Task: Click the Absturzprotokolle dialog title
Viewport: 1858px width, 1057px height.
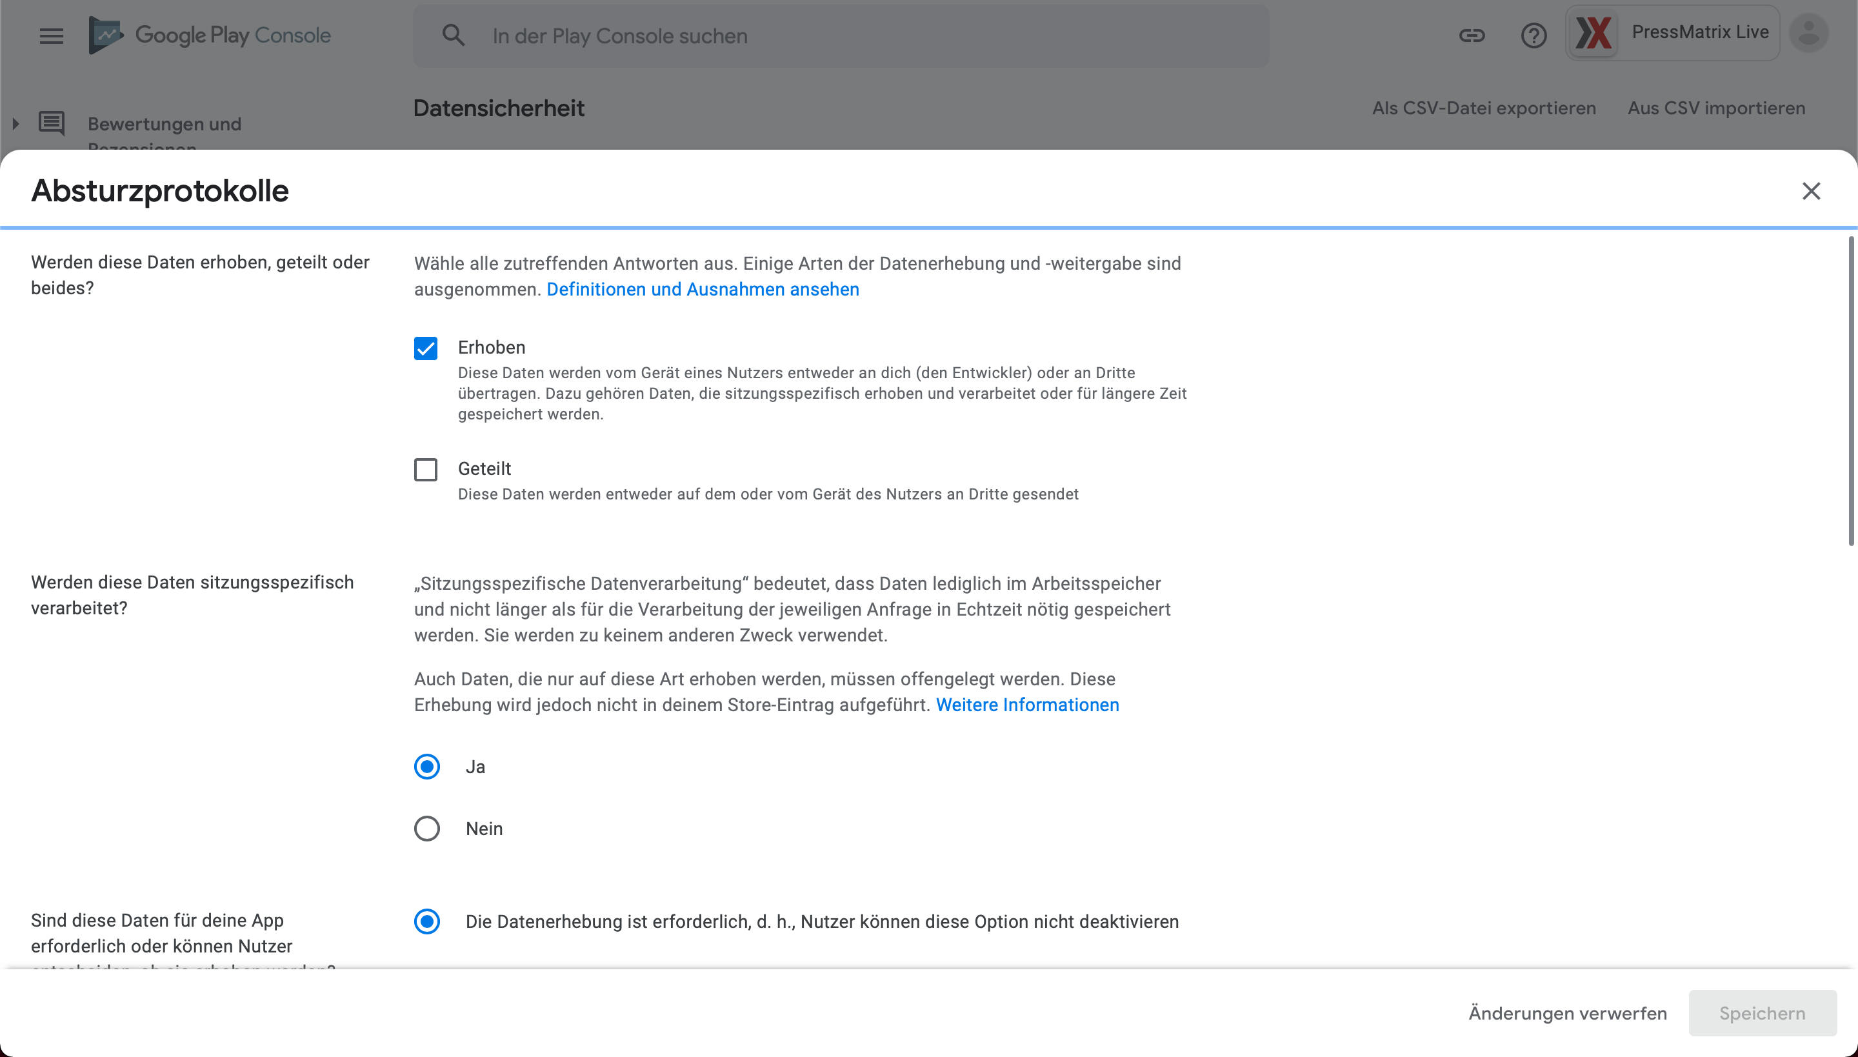Action: pyautogui.click(x=160, y=191)
